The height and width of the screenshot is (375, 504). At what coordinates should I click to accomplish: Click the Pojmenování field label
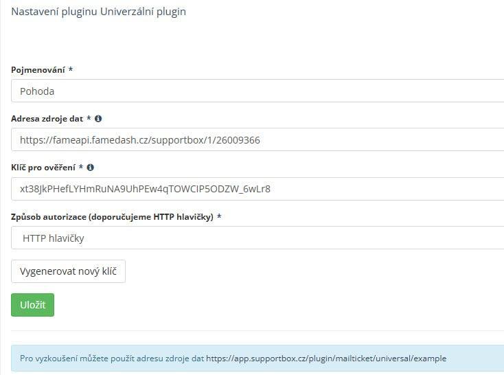click(38, 70)
